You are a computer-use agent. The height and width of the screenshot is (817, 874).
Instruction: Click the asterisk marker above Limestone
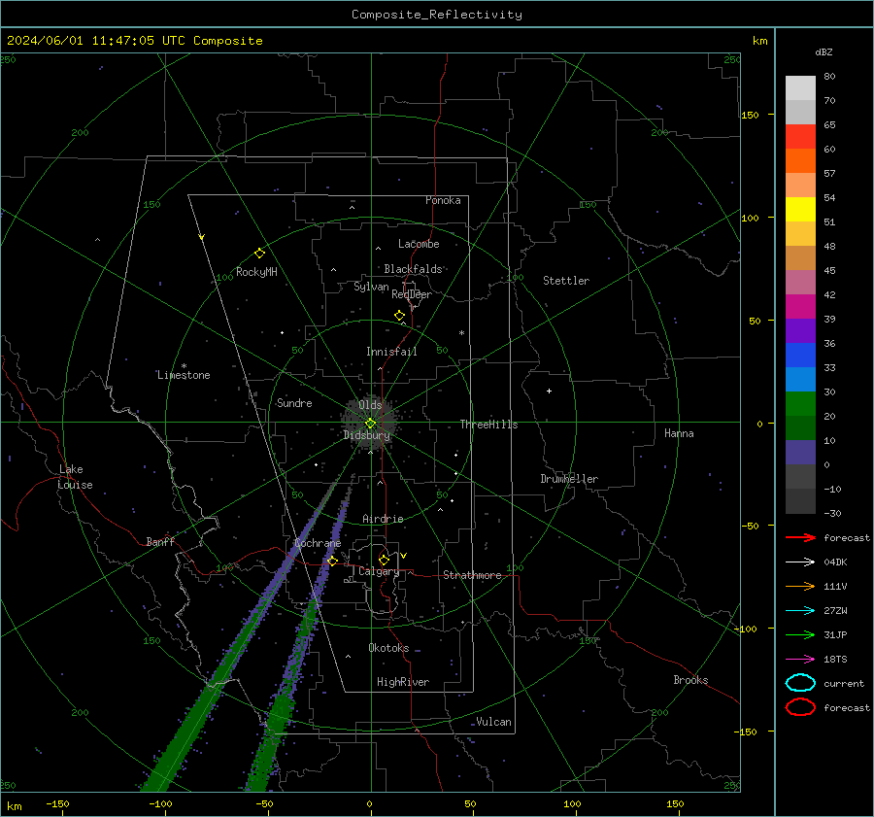pyautogui.click(x=184, y=366)
